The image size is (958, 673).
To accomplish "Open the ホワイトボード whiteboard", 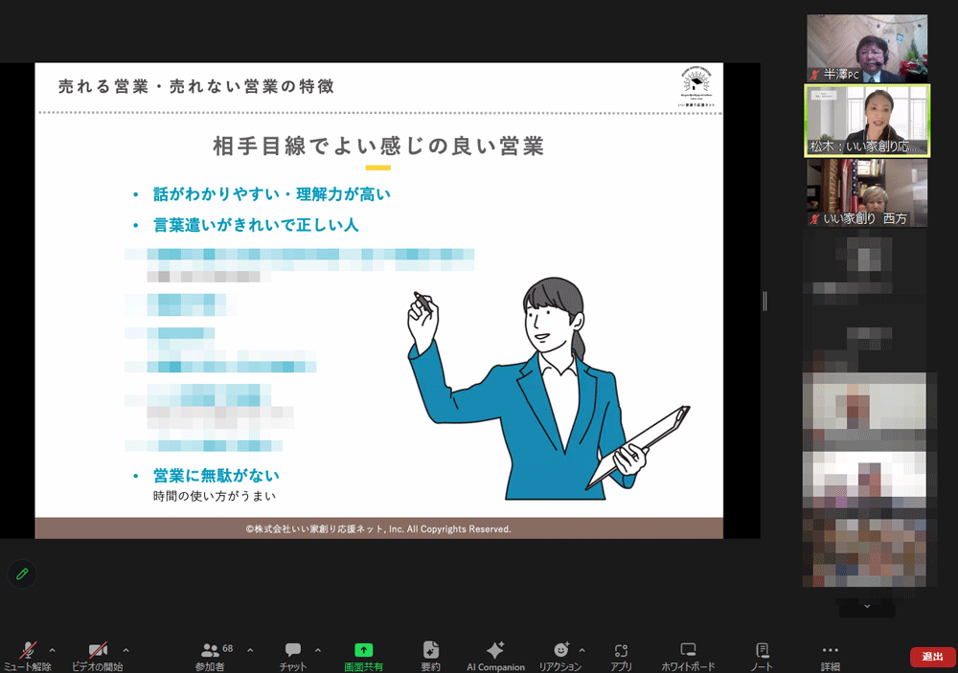I will point(687,651).
